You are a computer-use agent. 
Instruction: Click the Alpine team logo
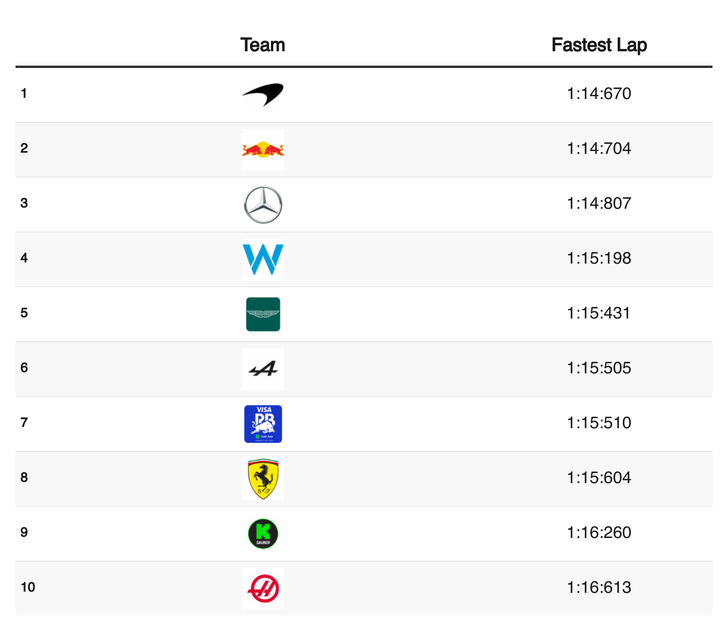coord(263,369)
